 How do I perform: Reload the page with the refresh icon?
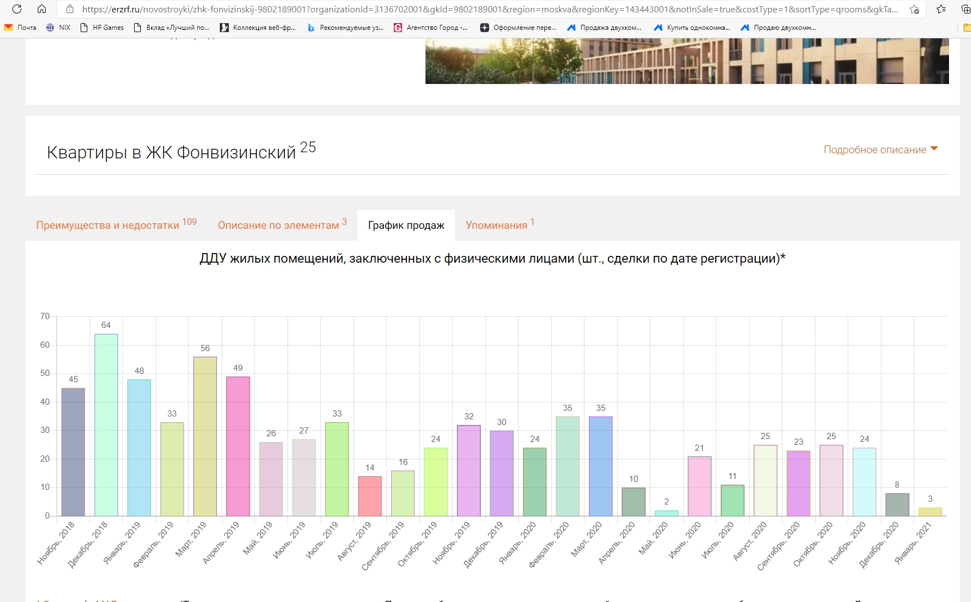click(x=17, y=9)
